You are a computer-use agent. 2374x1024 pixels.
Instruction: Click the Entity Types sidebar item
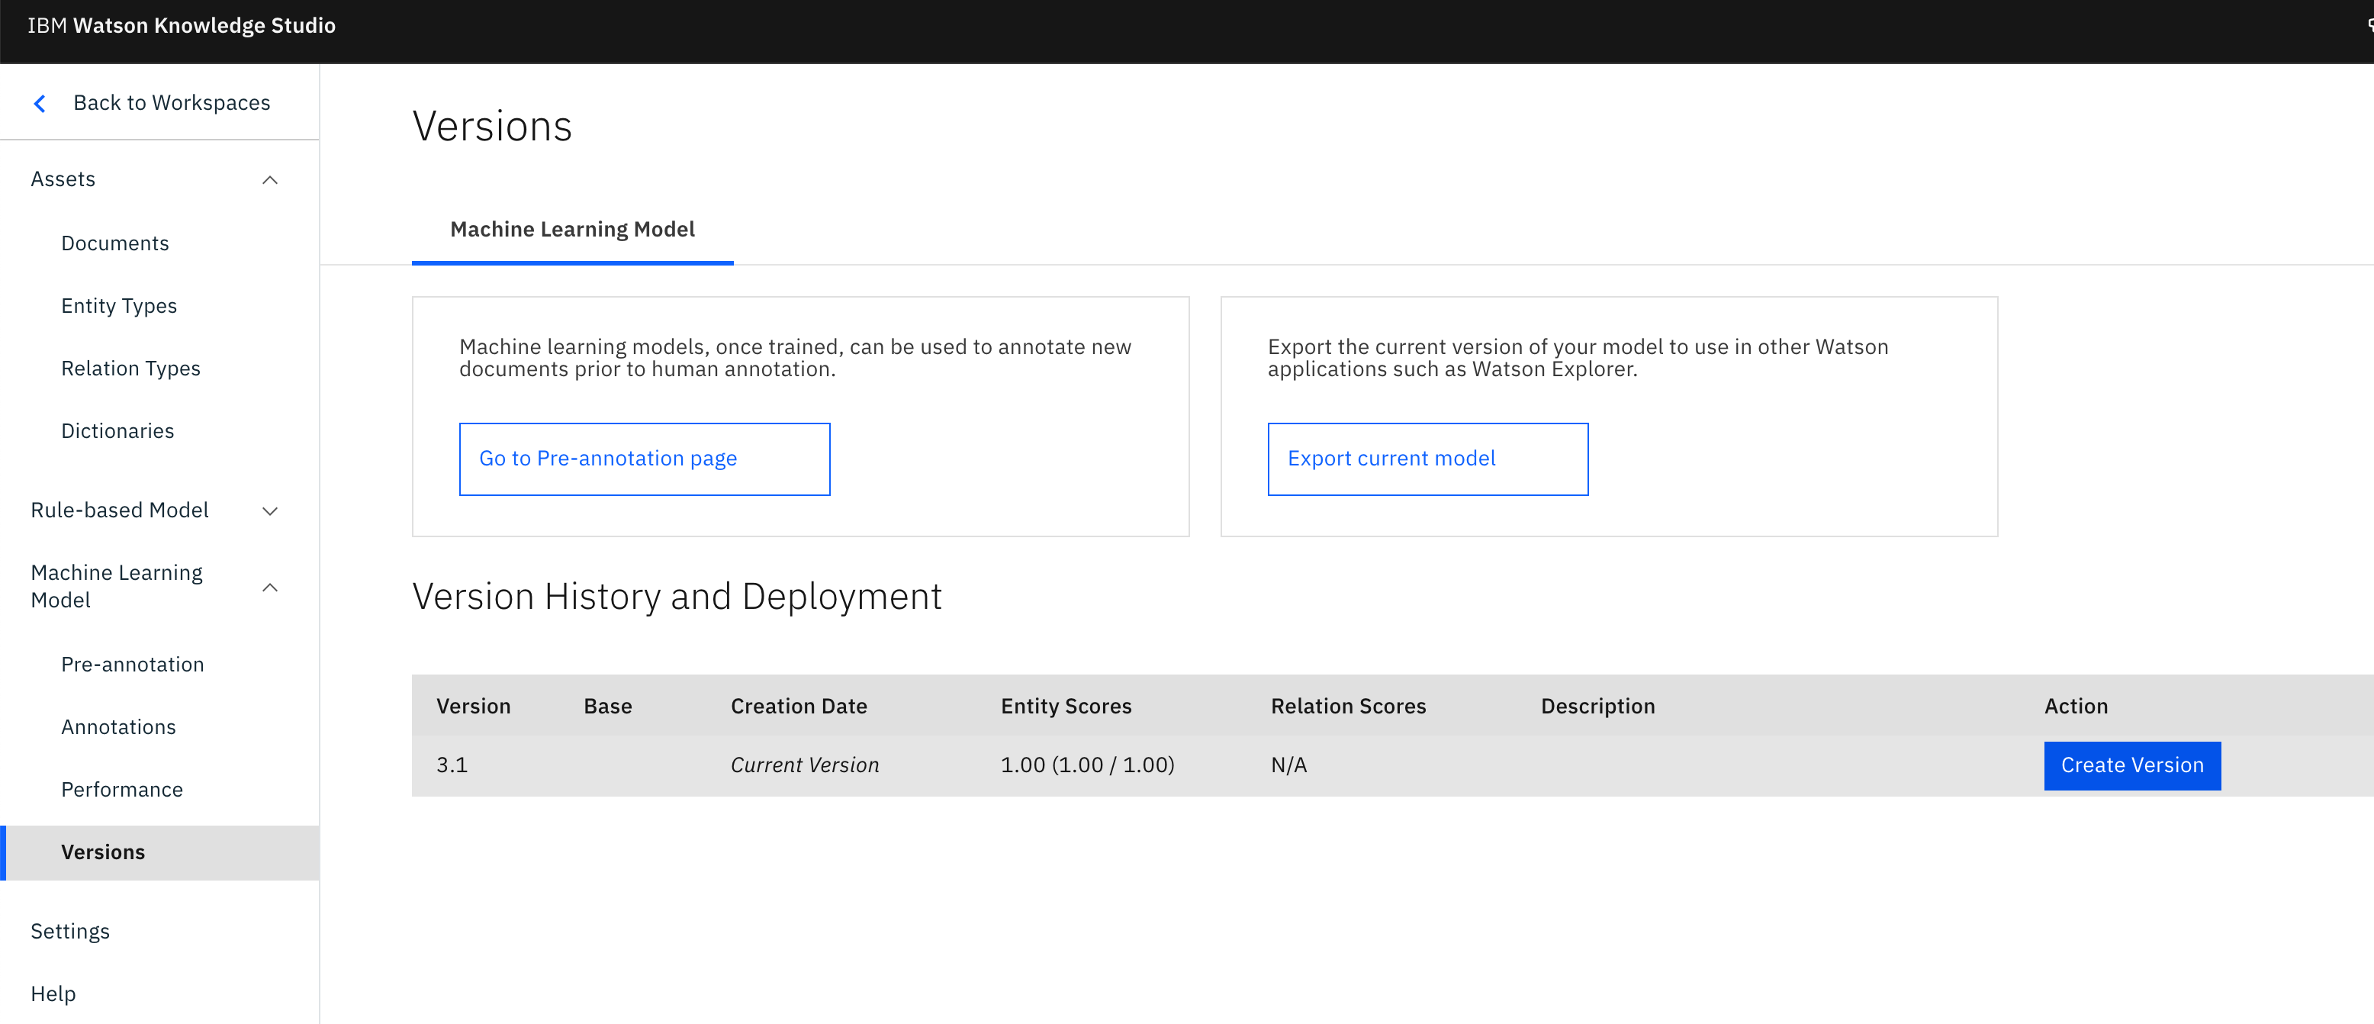point(118,304)
